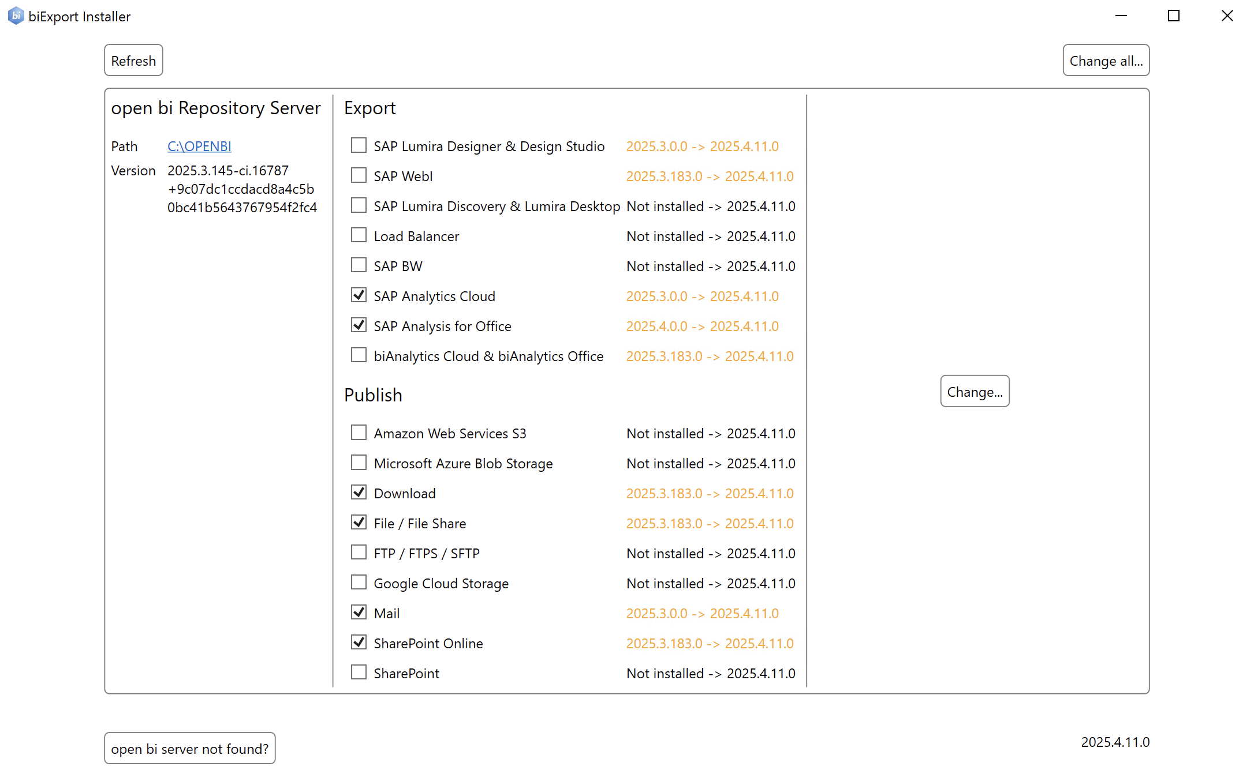Select the SAP BW checkbox

pyautogui.click(x=359, y=265)
